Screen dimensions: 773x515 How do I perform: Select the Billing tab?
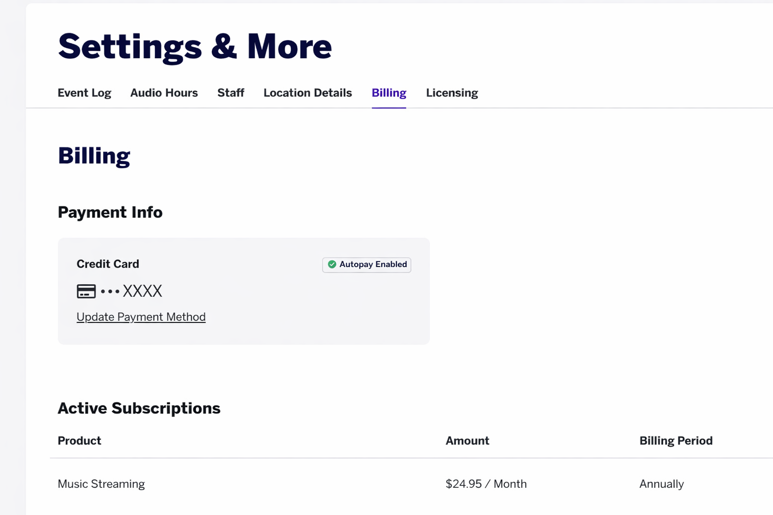(389, 93)
